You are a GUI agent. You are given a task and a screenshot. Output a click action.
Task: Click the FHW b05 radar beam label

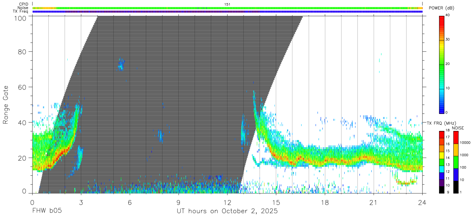point(47,211)
